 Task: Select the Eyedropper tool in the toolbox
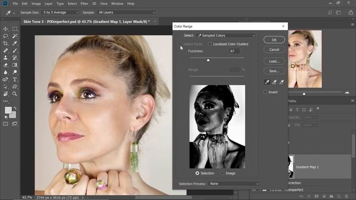click(x=15, y=43)
